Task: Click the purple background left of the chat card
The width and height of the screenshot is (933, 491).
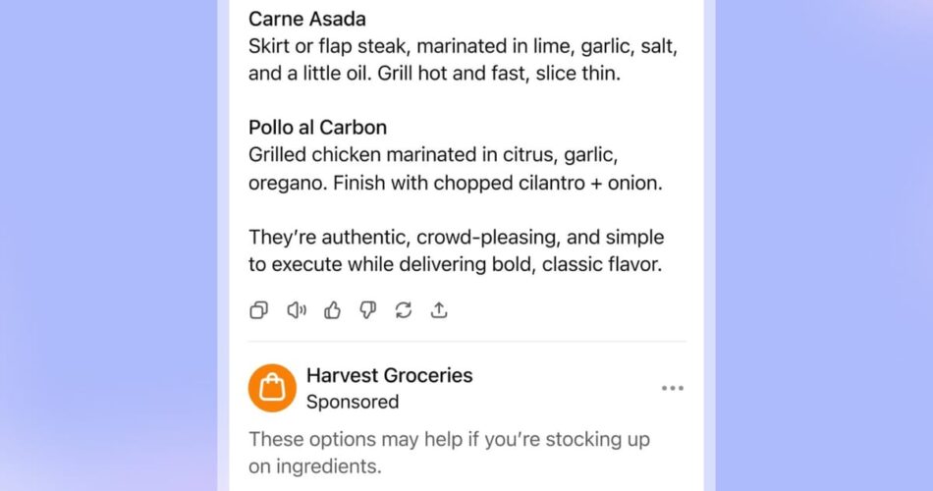Action: (x=108, y=245)
